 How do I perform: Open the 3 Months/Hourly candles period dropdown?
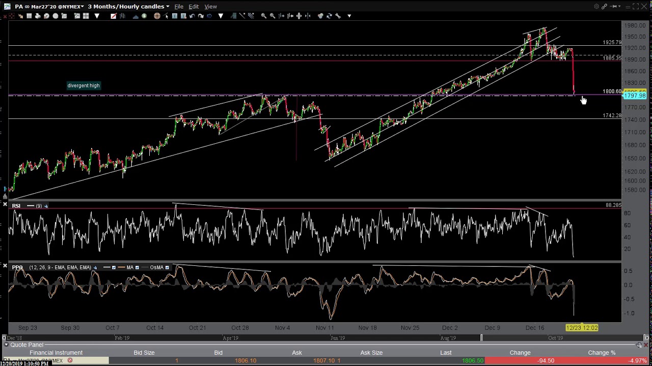128,7
